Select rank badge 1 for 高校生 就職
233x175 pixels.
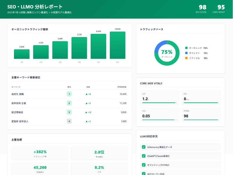click(69, 94)
